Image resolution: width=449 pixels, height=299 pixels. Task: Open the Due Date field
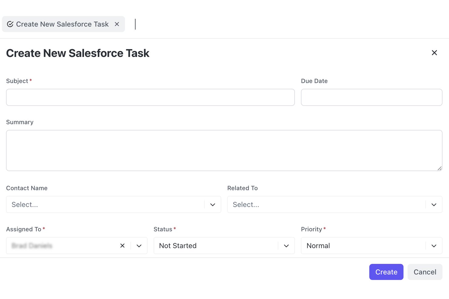[x=371, y=97]
